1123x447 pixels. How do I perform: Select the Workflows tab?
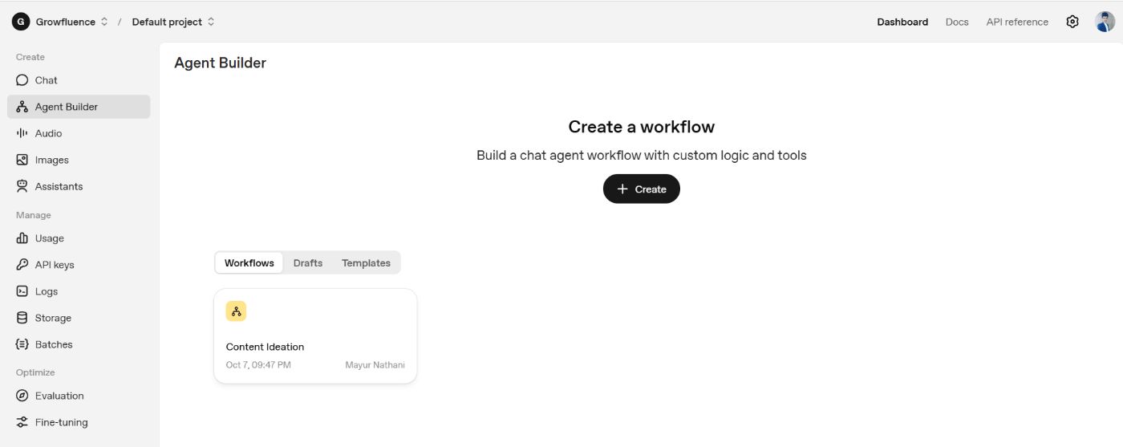point(249,263)
